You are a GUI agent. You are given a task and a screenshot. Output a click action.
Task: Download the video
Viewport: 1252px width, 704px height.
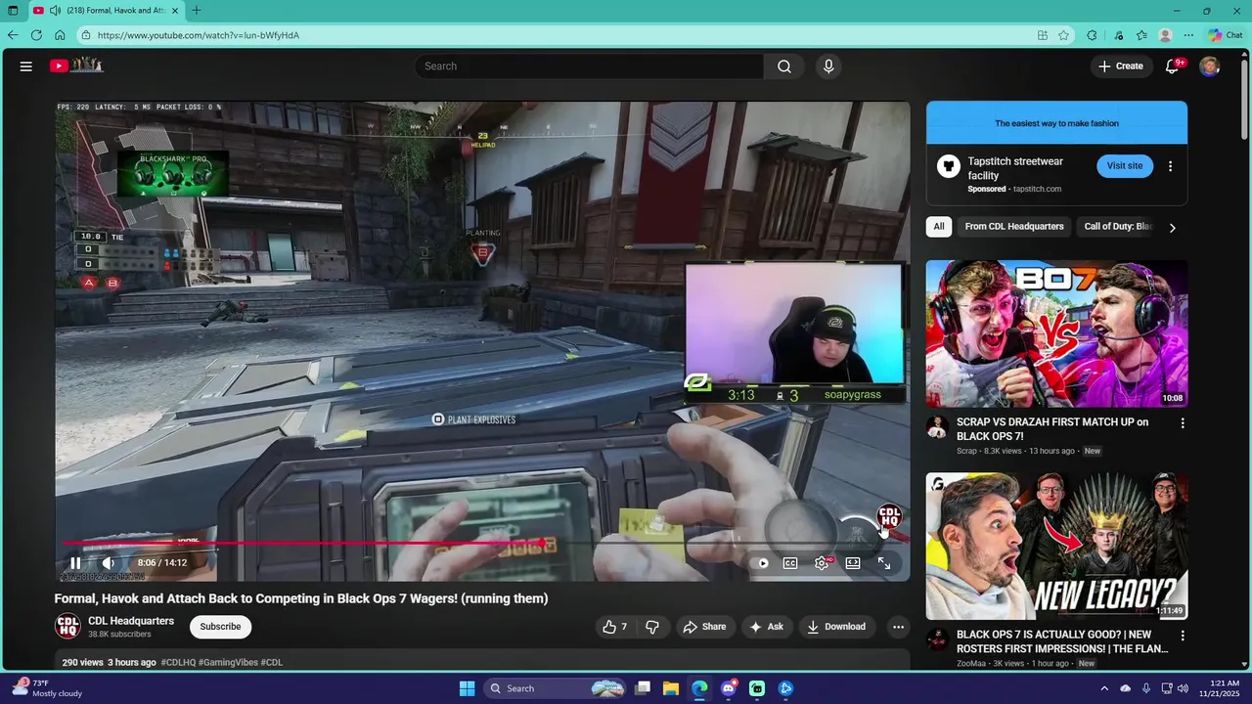[x=836, y=627]
